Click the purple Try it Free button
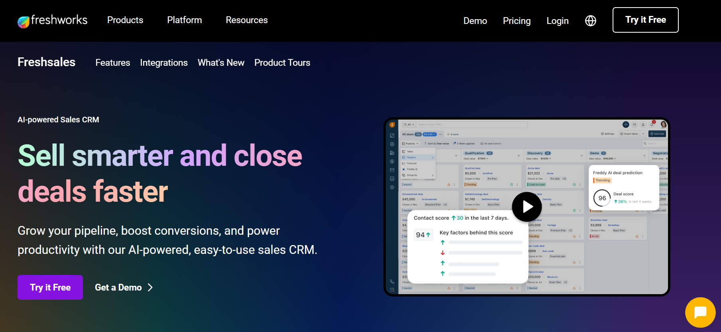The image size is (721, 332). point(50,287)
